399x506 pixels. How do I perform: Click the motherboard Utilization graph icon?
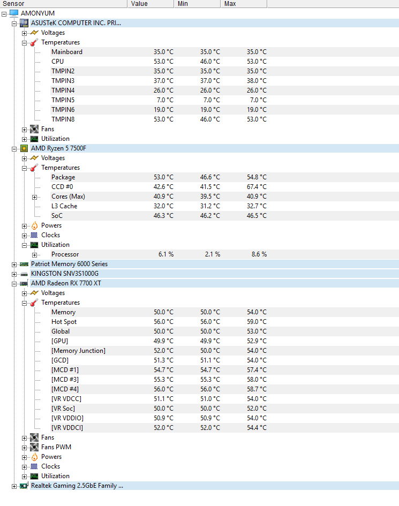click(x=34, y=139)
